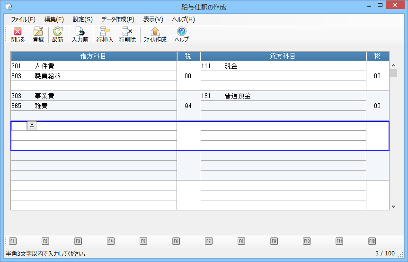The height and width of the screenshot is (262, 408).
Task: Click the account code input field
Action: pos(19,126)
